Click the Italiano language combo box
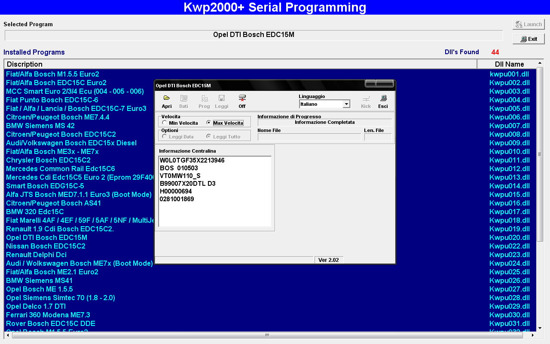This screenshot has width=550, height=344. tap(321, 104)
